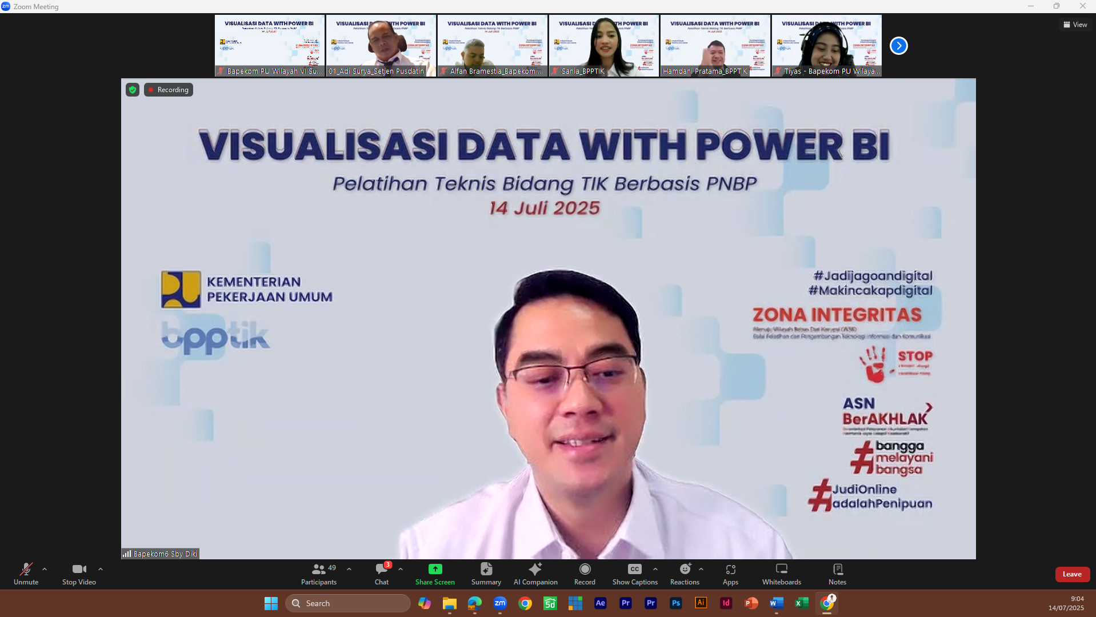Image resolution: width=1096 pixels, height=617 pixels.
Task: Select Hamdani Pratama_BPPTIK video thumbnail
Action: click(715, 46)
